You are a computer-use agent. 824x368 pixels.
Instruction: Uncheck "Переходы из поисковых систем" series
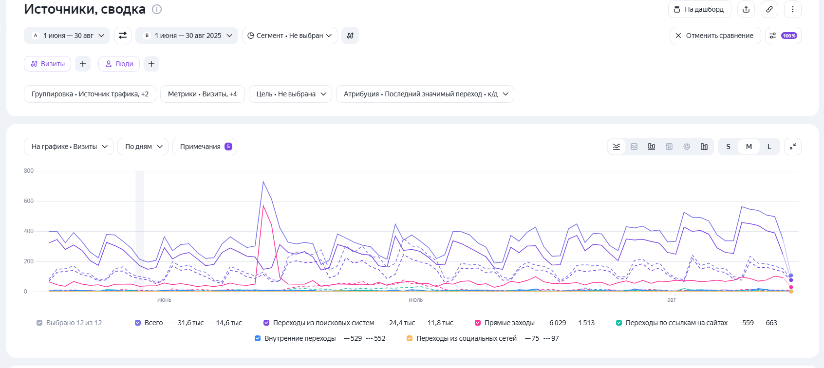tap(266, 323)
